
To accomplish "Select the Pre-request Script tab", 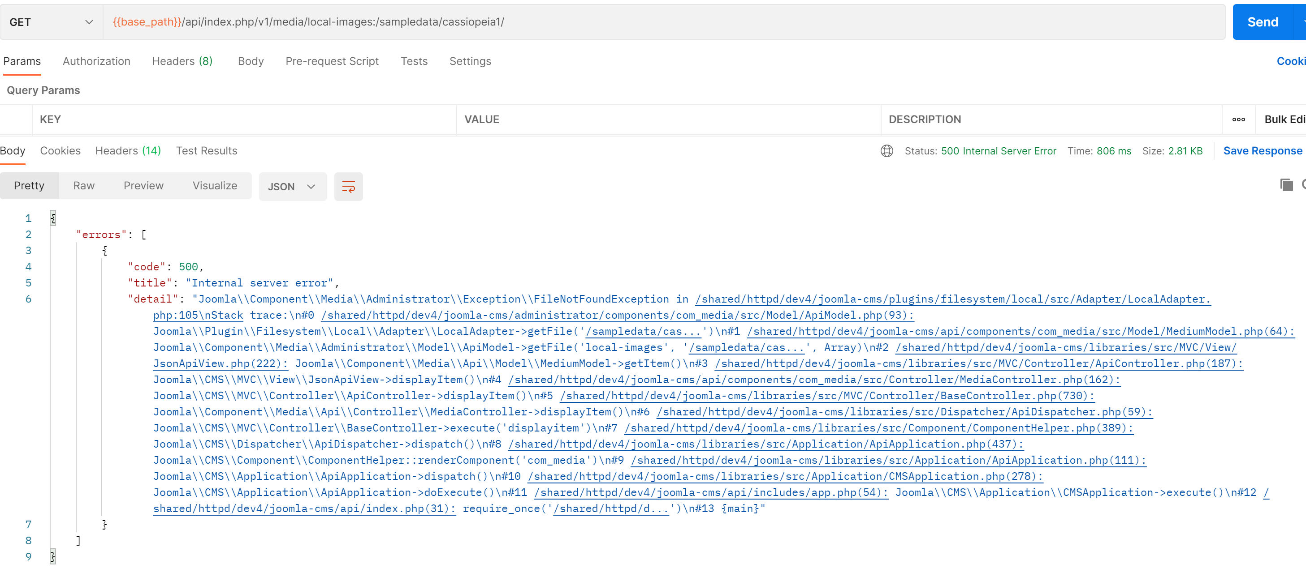I will 332,61.
